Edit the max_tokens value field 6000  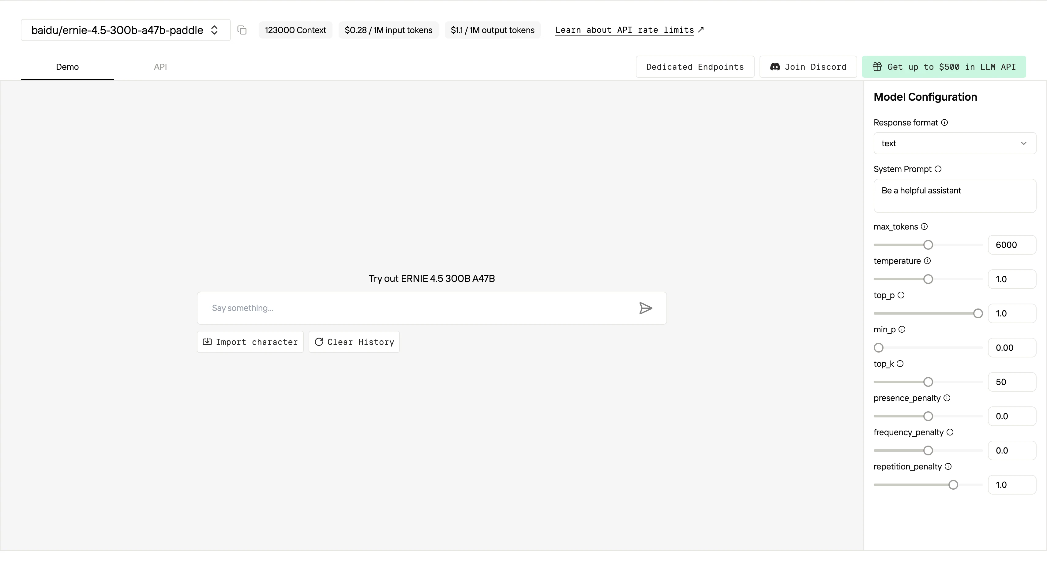point(1012,245)
